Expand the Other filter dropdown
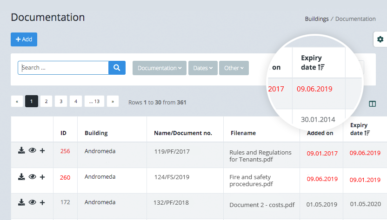Image resolution: width=387 pixels, height=220 pixels. coord(234,68)
